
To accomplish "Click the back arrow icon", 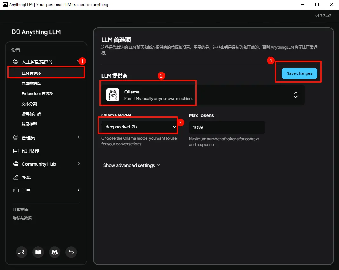I will coord(71,252).
